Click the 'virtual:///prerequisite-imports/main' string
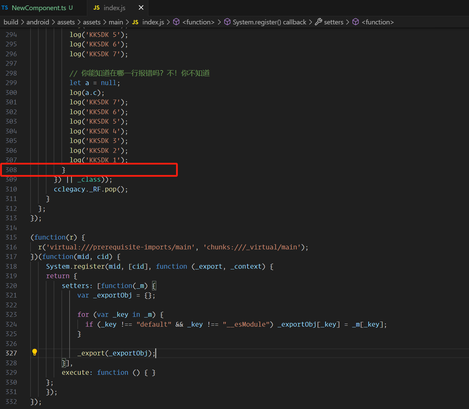This screenshot has height=409, width=469. tap(120, 247)
